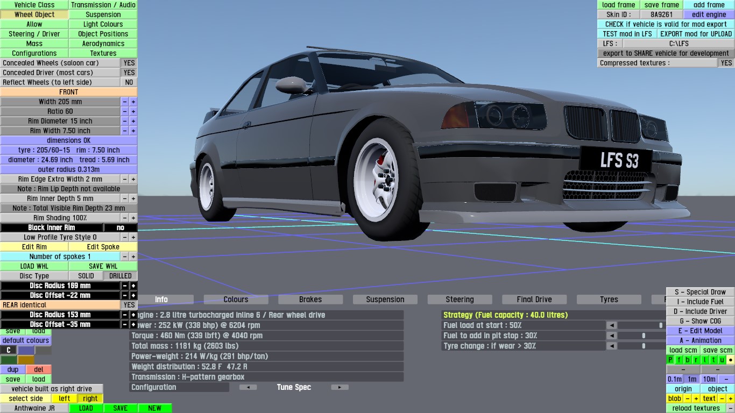Decrease Rim Shading with minus button
The width and height of the screenshot is (735, 413).
point(125,218)
